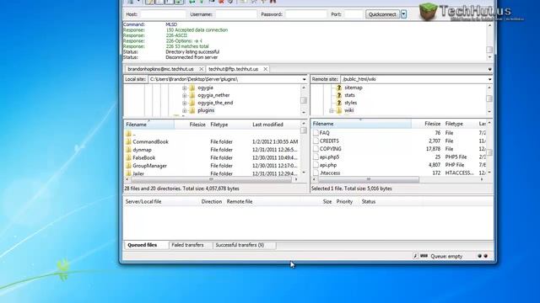540x303 pixels.
Task: Click the 'Directory listing successful' log line
Action: click(x=192, y=52)
